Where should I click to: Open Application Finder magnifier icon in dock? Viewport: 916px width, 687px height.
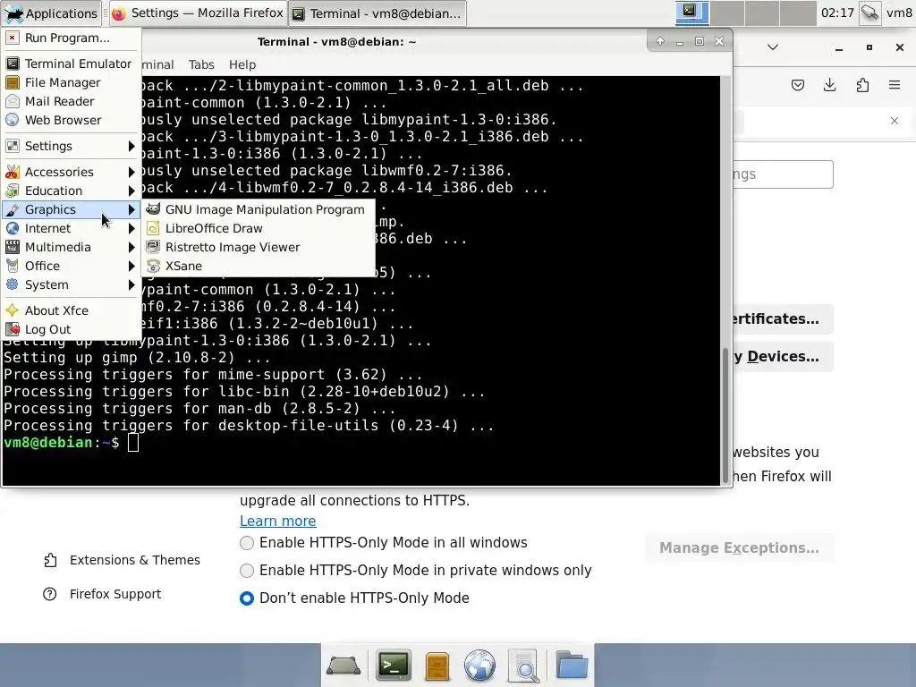pos(524,666)
